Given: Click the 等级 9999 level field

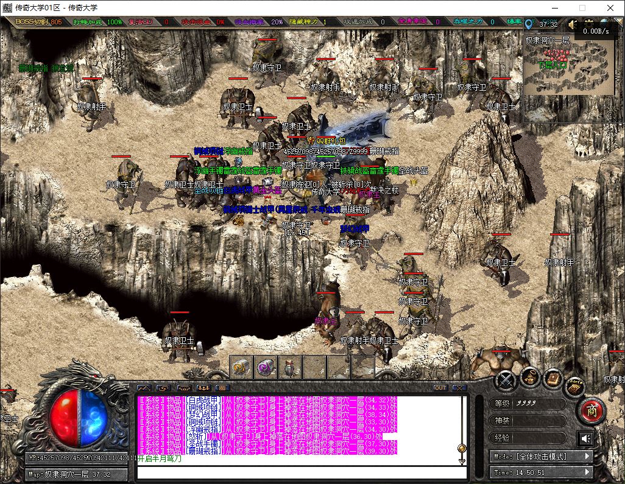Looking at the screenshot, I should (x=528, y=403).
